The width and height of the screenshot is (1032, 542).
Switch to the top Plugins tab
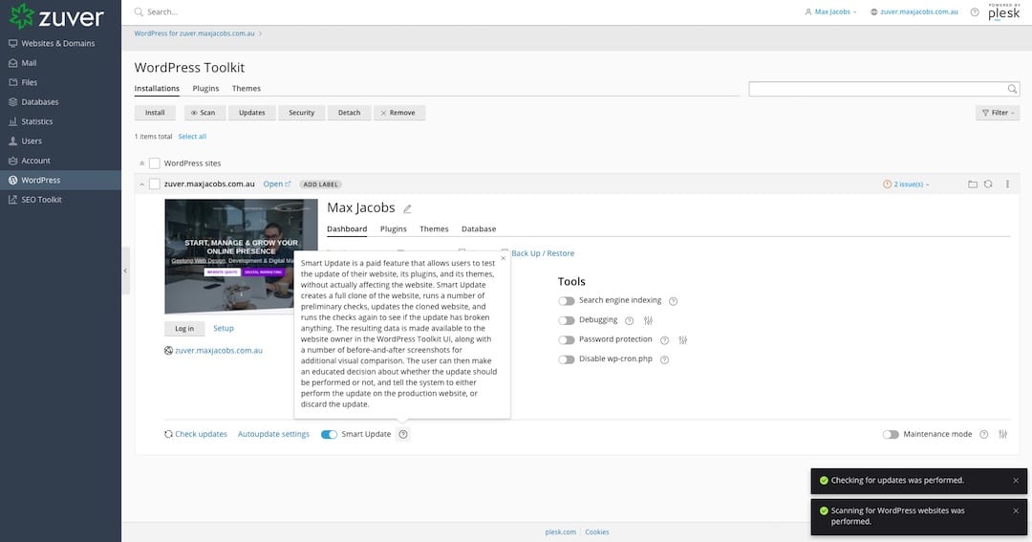pos(206,88)
